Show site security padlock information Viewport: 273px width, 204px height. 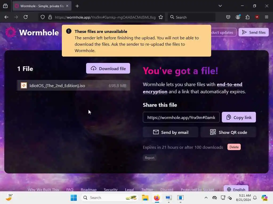[50, 17]
